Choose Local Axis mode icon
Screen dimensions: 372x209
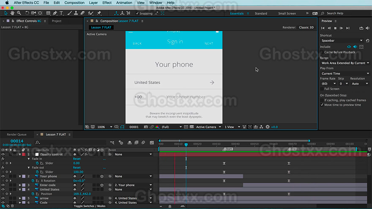click(116, 13)
